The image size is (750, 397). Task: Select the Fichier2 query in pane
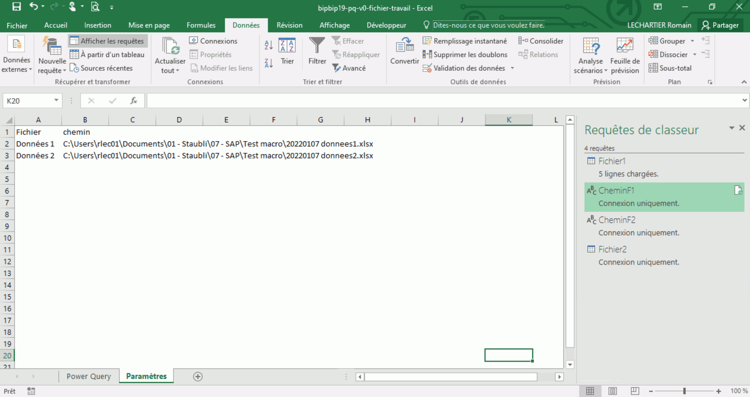tap(612, 249)
